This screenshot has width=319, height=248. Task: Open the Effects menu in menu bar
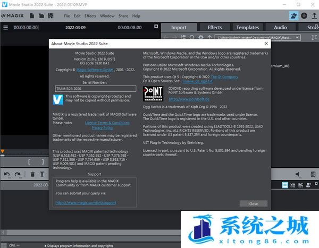click(x=90, y=16)
